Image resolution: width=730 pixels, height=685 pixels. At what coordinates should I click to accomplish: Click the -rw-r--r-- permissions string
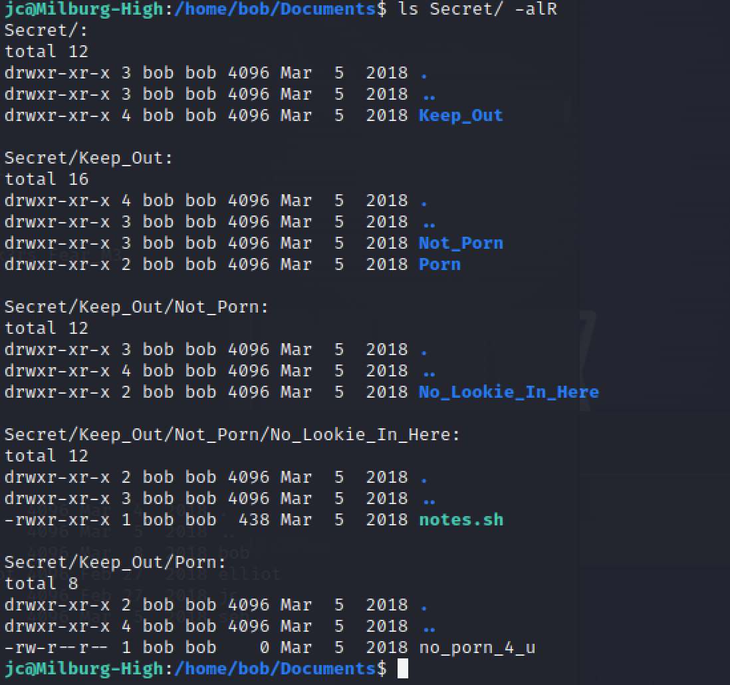tap(57, 647)
